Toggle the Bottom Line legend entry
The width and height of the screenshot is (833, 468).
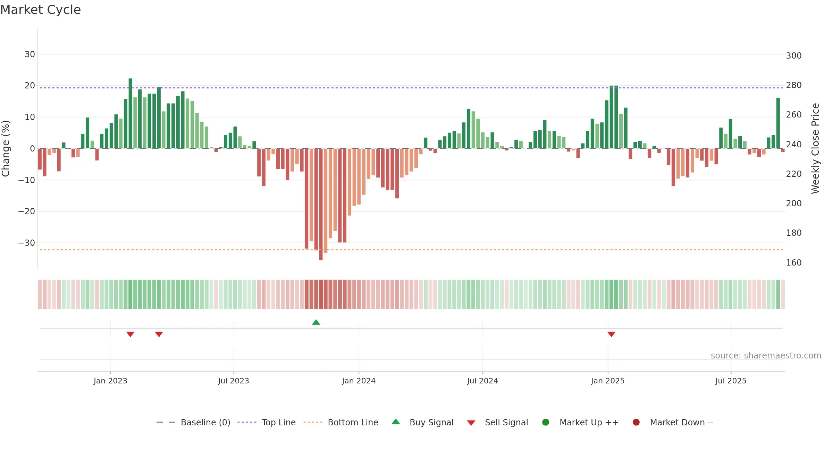[341, 422]
